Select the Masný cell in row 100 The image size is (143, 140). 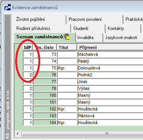pos(110,95)
